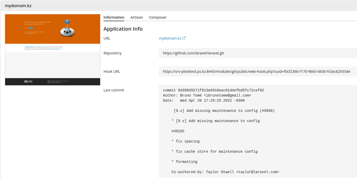
Task: Open the Composer tab
Action: pyautogui.click(x=158, y=17)
